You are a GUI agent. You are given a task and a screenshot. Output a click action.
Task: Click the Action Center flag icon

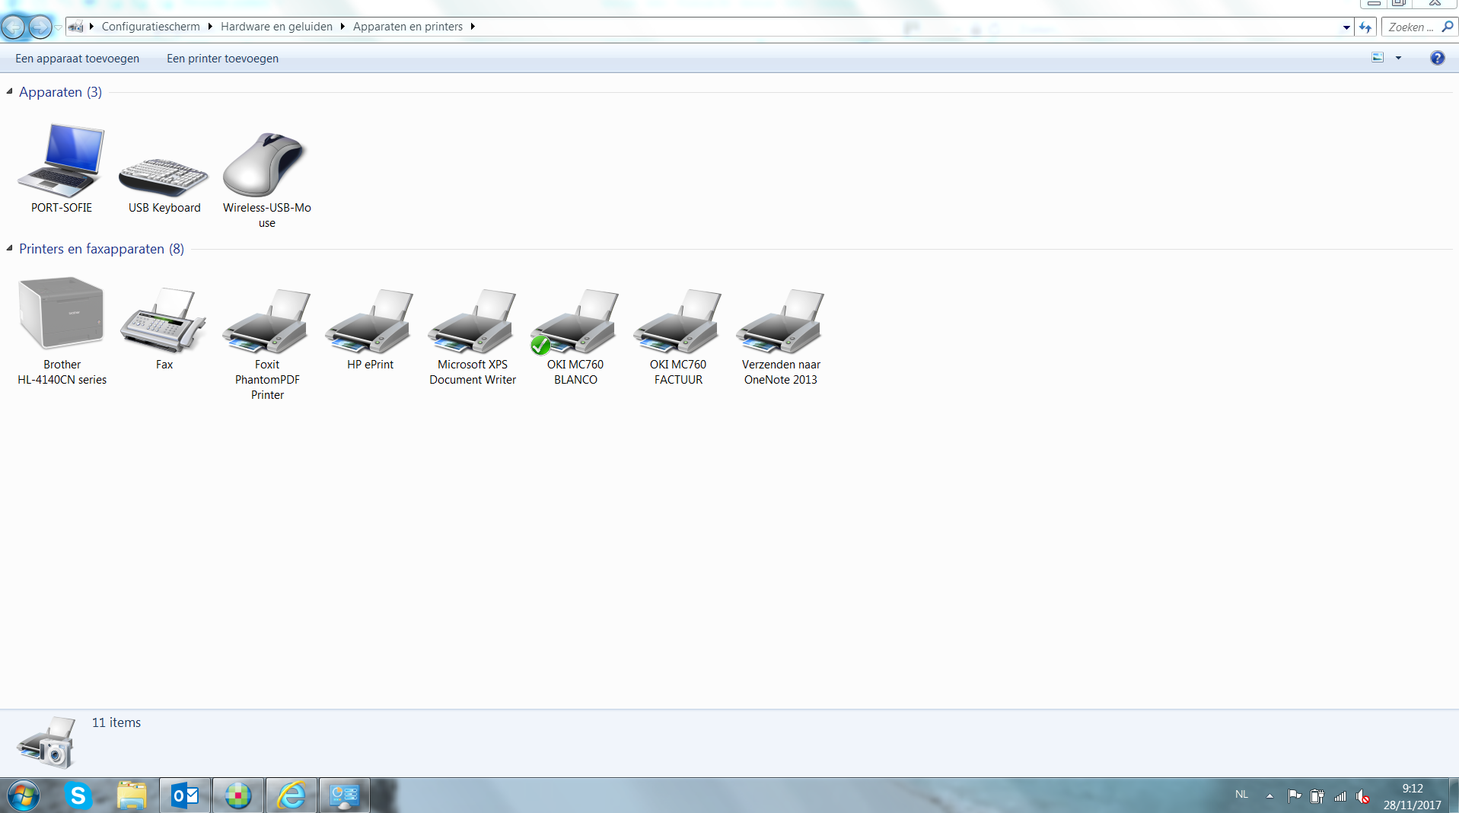click(1294, 796)
